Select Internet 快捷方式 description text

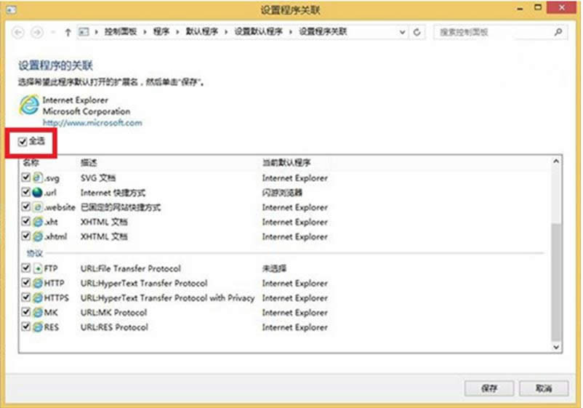coord(113,192)
